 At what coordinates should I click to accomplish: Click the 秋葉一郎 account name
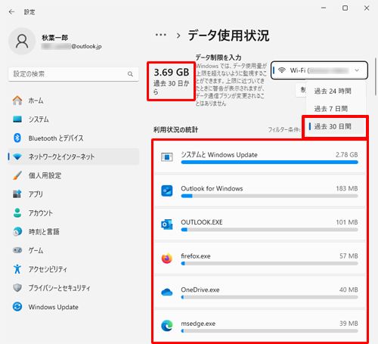(55, 38)
